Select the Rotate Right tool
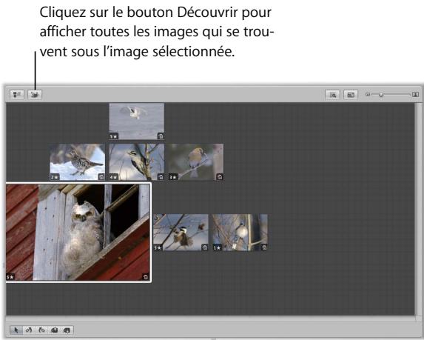This screenshot has width=424, height=340. click(x=41, y=330)
